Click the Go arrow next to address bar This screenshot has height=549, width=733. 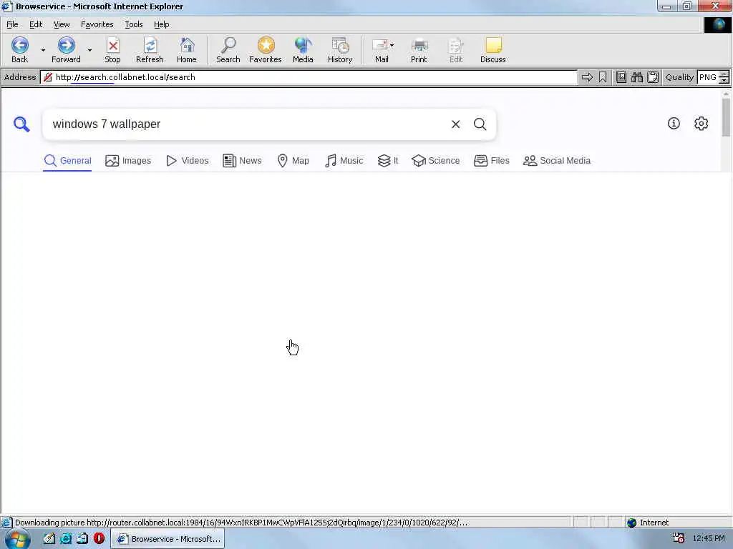click(x=587, y=77)
